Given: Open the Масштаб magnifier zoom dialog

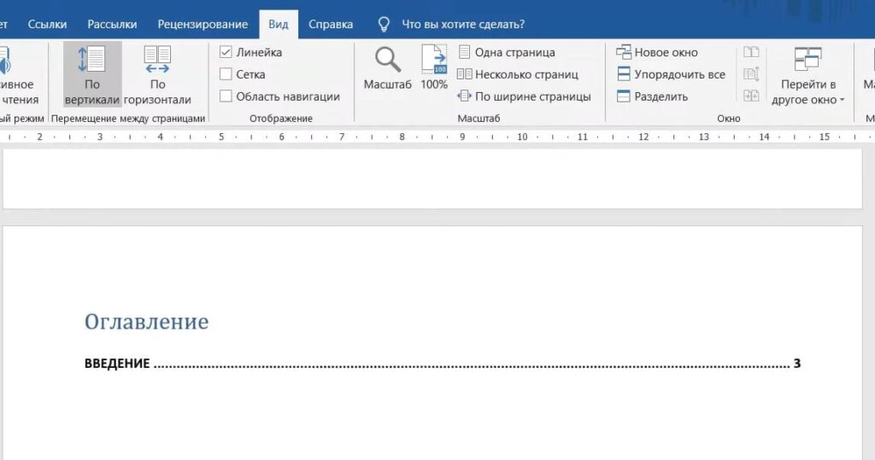Looking at the screenshot, I should coord(387,59).
